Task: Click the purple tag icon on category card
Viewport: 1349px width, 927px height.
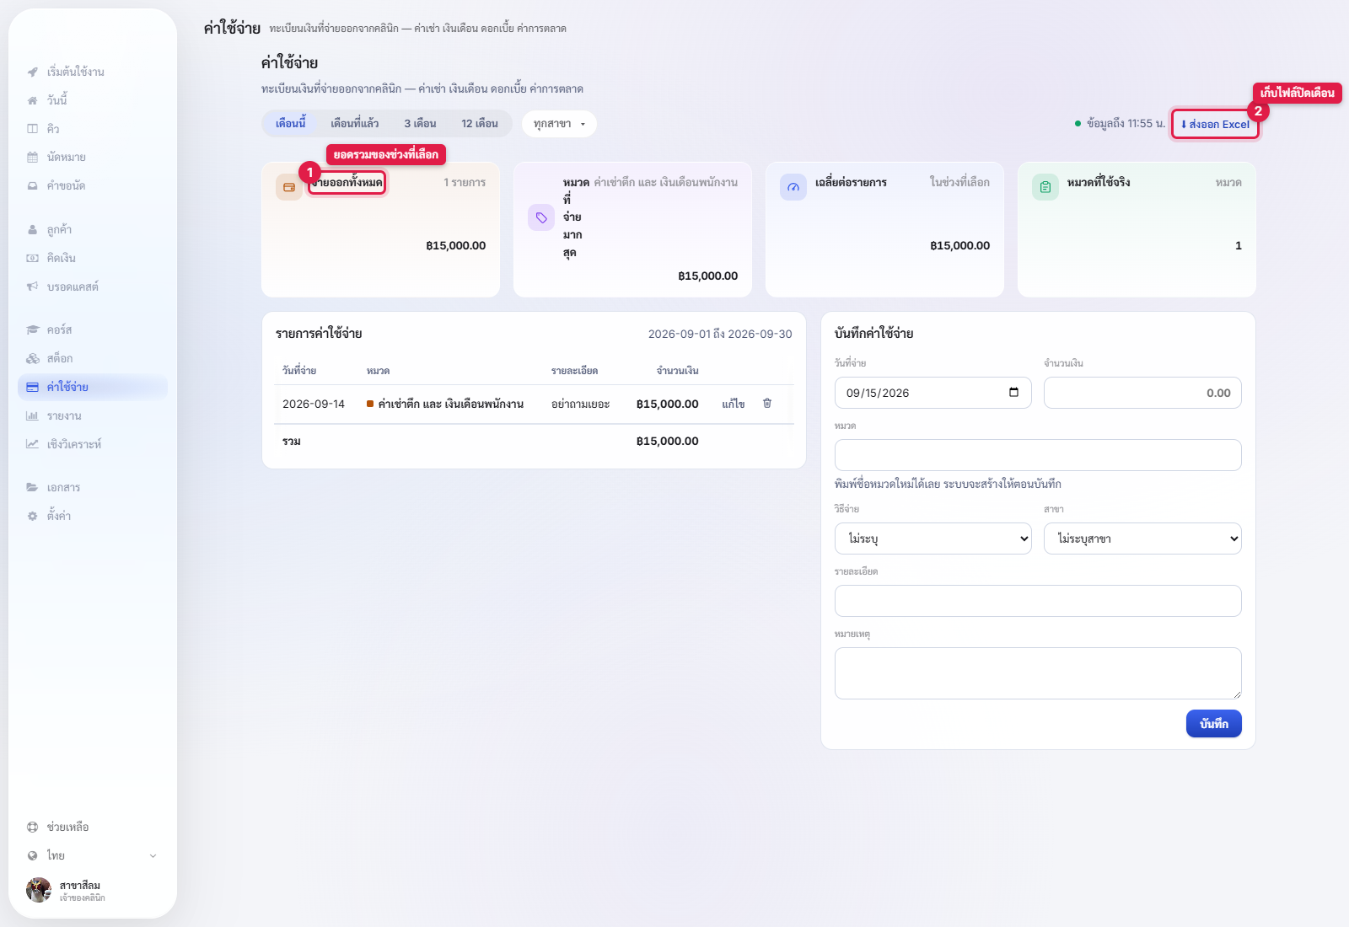Action: [x=541, y=217]
